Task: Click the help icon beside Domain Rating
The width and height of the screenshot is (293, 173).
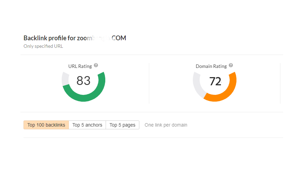Action: pyautogui.click(x=231, y=65)
